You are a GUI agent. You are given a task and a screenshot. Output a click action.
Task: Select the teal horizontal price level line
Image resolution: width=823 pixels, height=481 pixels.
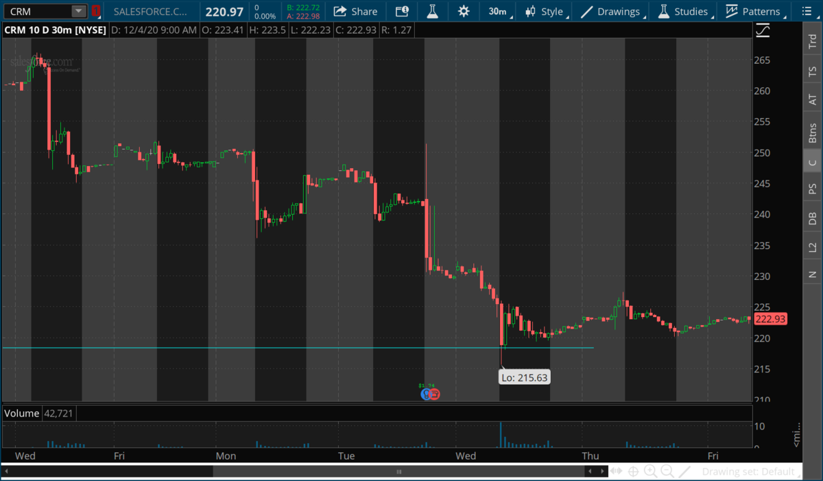tap(298, 348)
